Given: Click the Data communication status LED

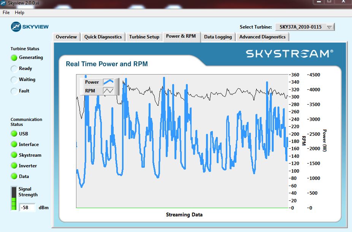Looking at the screenshot, I should (14, 176).
